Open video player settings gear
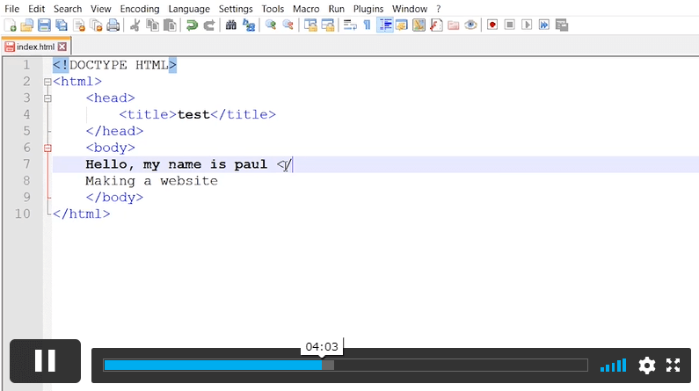Screen dimensions: 699x391 [x=647, y=366]
